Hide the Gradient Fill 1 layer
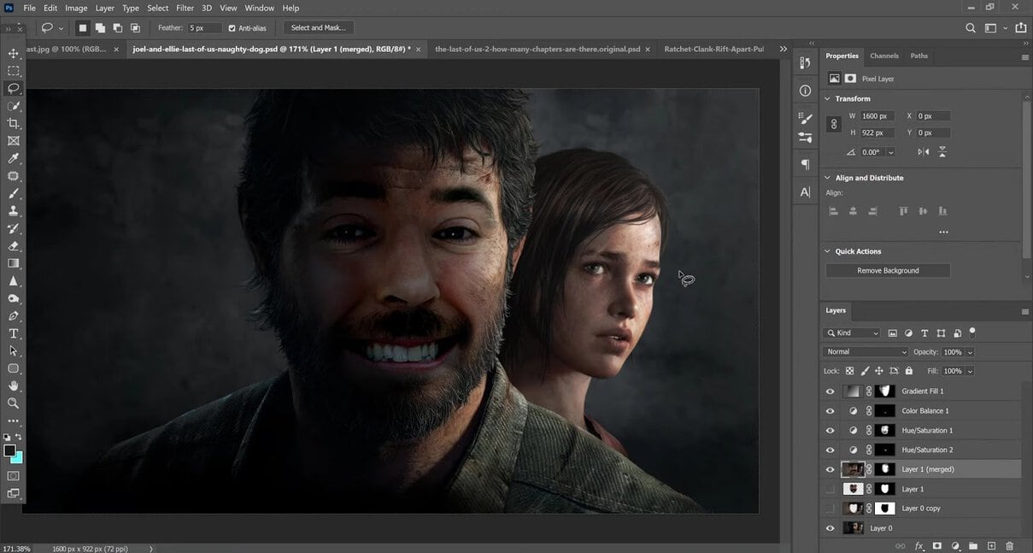 830,391
